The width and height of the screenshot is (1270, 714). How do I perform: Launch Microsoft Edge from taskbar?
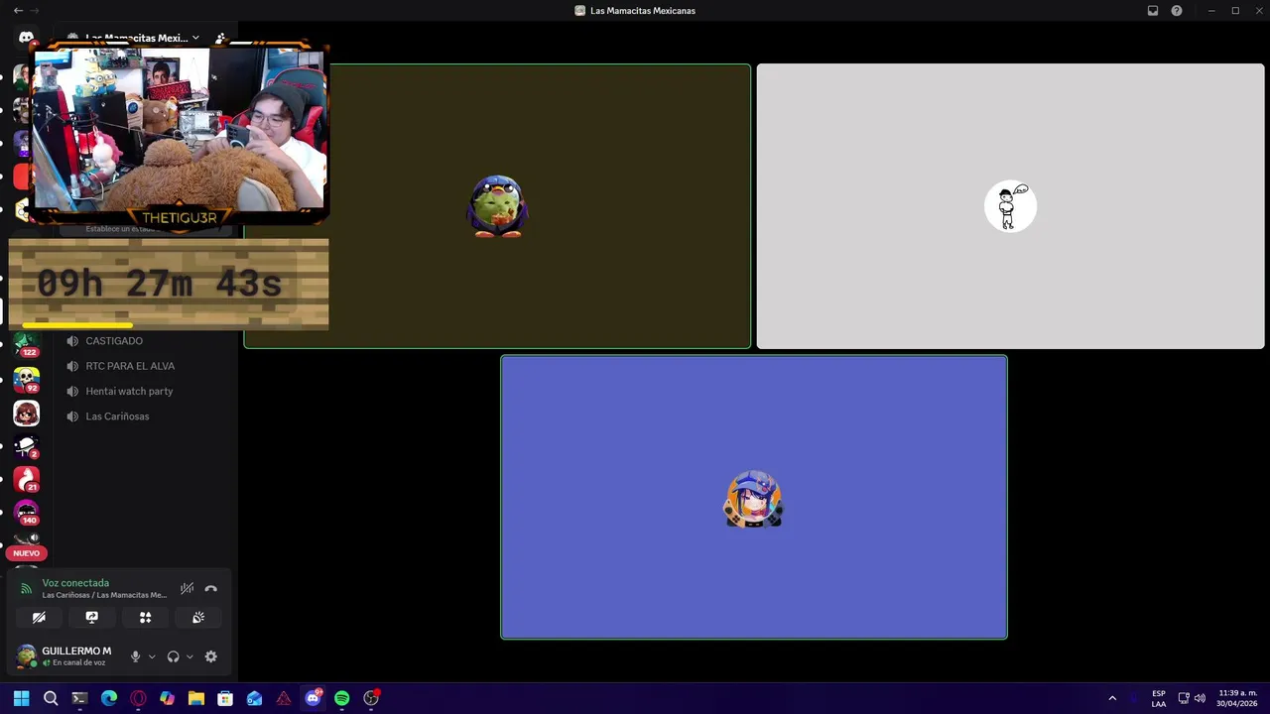(x=109, y=698)
